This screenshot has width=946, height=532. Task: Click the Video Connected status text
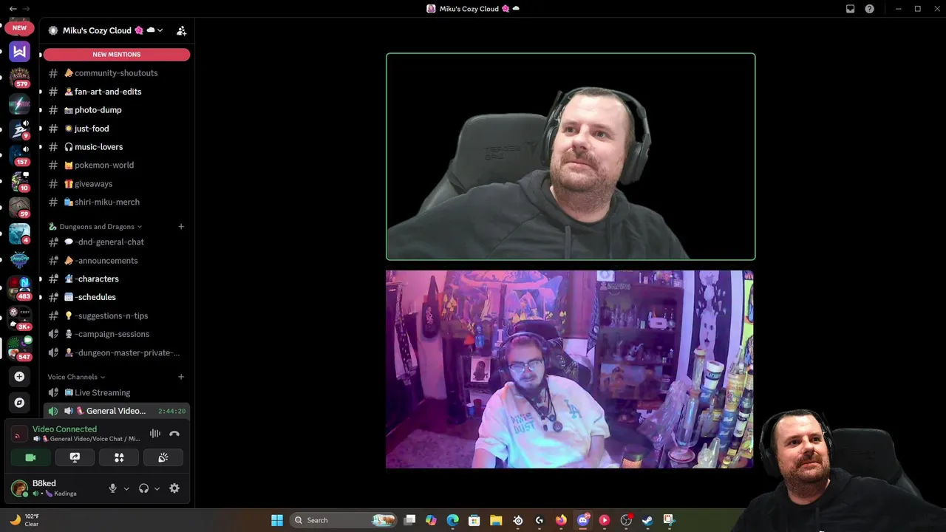pos(64,429)
